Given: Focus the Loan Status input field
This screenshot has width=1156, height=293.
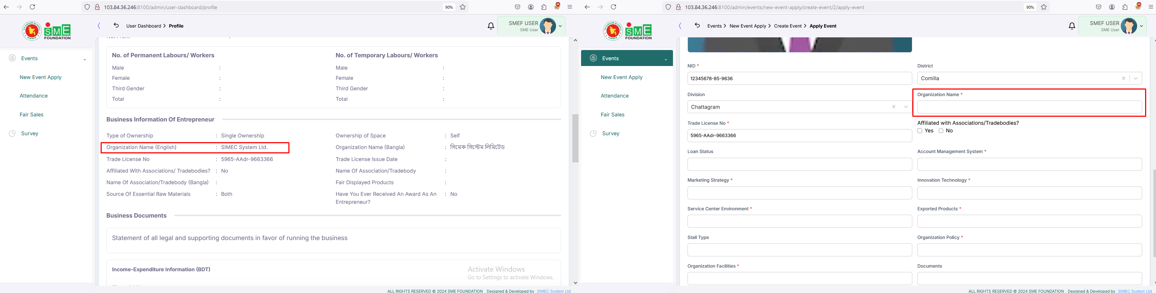Looking at the screenshot, I should coord(800,164).
